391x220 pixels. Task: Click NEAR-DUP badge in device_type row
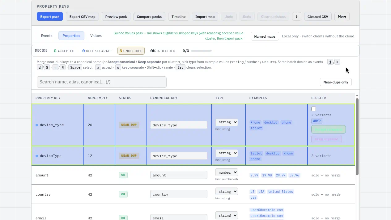[x=129, y=125]
